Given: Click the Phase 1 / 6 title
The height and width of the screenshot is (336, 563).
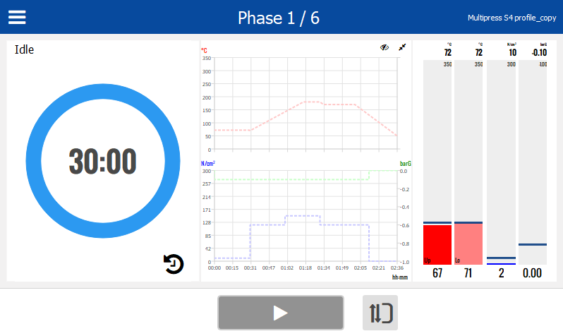Looking at the screenshot, I should 279,18.
